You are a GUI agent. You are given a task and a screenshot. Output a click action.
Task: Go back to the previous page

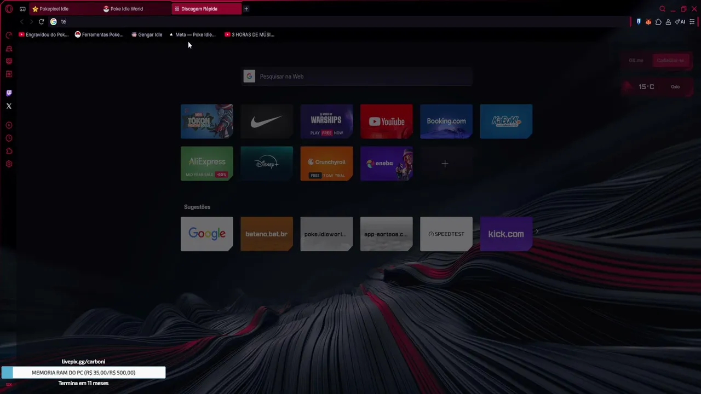click(22, 22)
